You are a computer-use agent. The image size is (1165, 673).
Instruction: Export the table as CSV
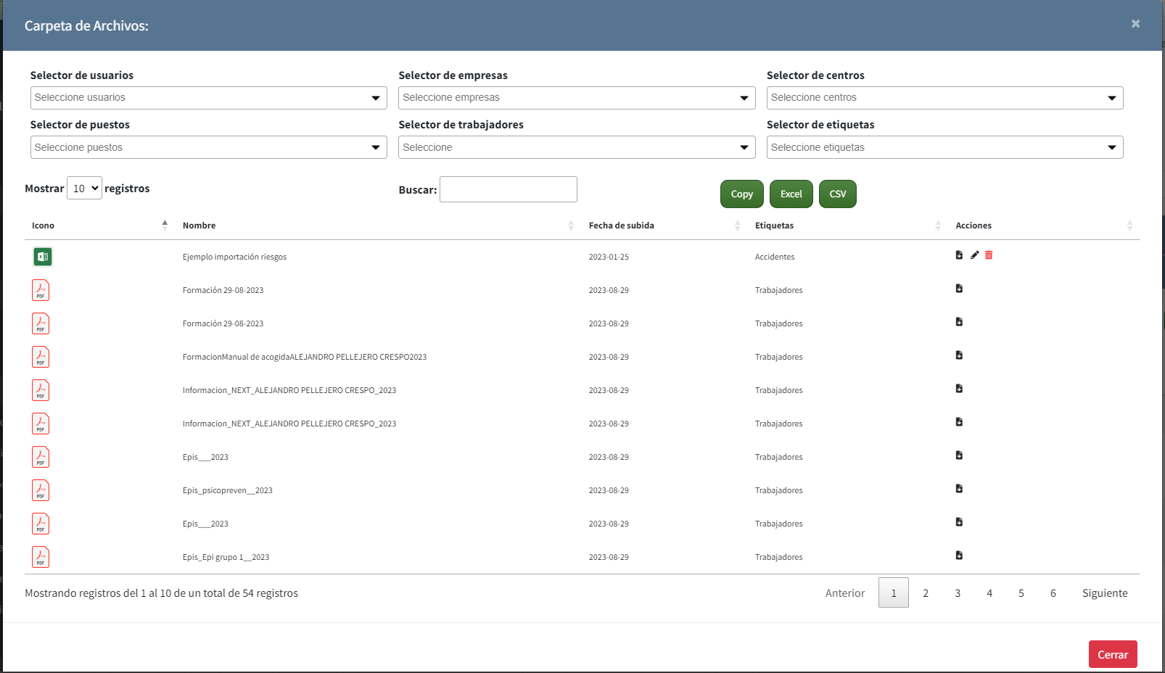pos(838,194)
